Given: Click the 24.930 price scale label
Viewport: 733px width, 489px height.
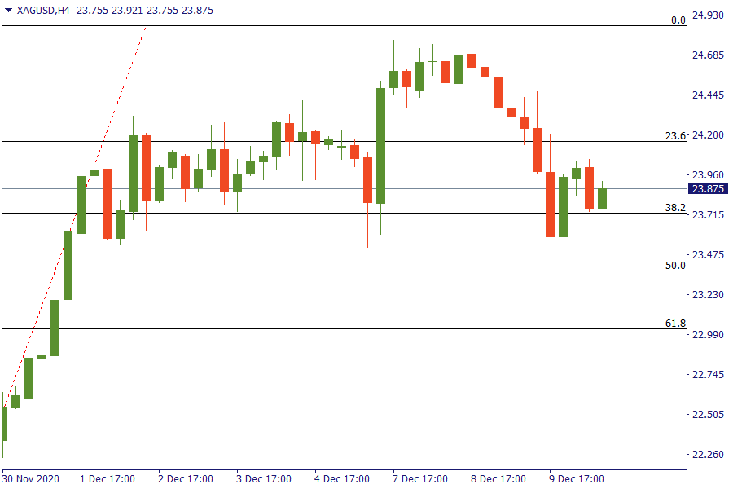Looking at the screenshot, I should (709, 15).
